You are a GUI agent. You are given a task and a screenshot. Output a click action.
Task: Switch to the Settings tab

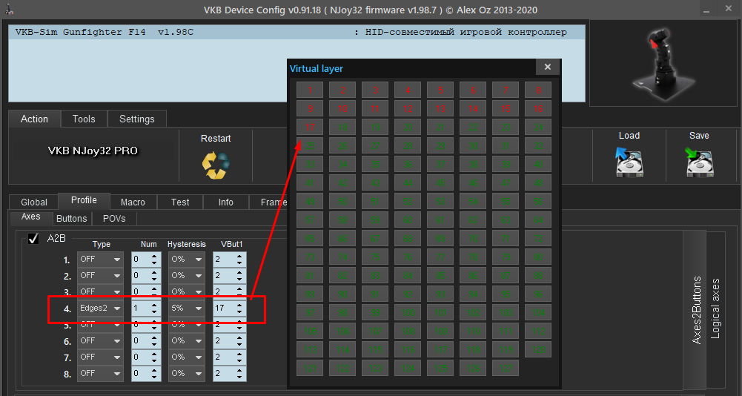(x=136, y=119)
